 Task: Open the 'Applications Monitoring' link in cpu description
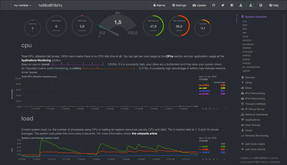pyautogui.click(x=36, y=60)
